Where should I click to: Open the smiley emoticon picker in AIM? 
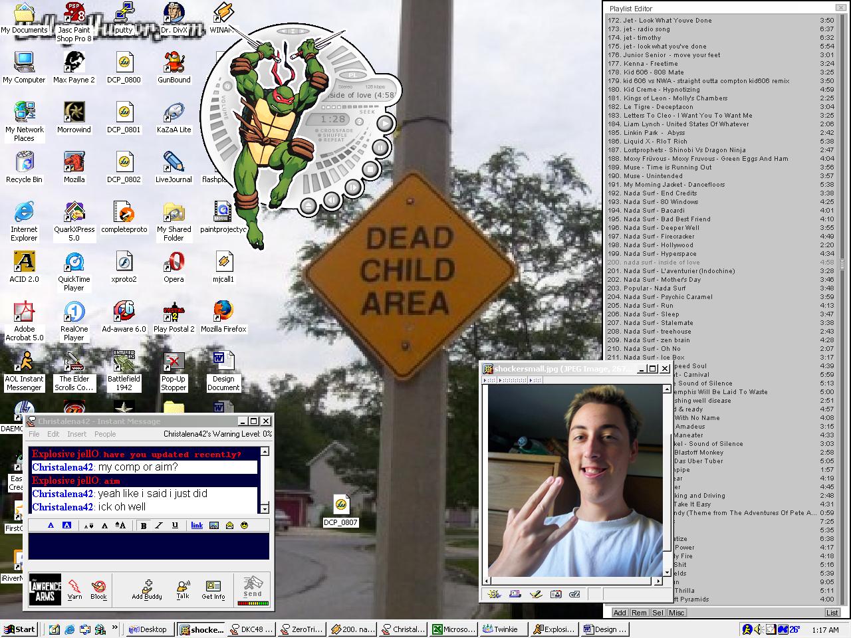(x=245, y=525)
